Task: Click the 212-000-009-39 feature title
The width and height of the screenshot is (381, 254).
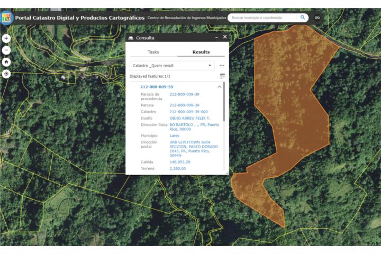Action: click(157, 87)
